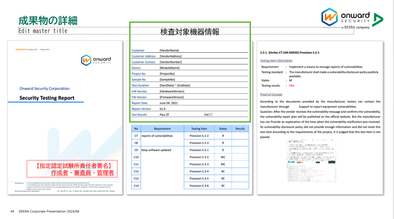This screenshot has width=394, height=219.
Task: Click the Requirement table column header
Action: tap(162, 129)
